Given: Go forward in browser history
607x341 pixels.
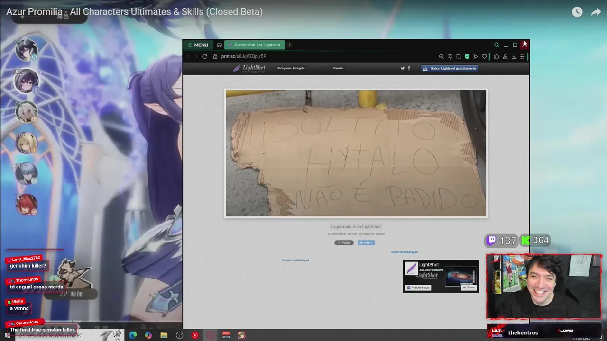Looking at the screenshot, I should (196, 56).
